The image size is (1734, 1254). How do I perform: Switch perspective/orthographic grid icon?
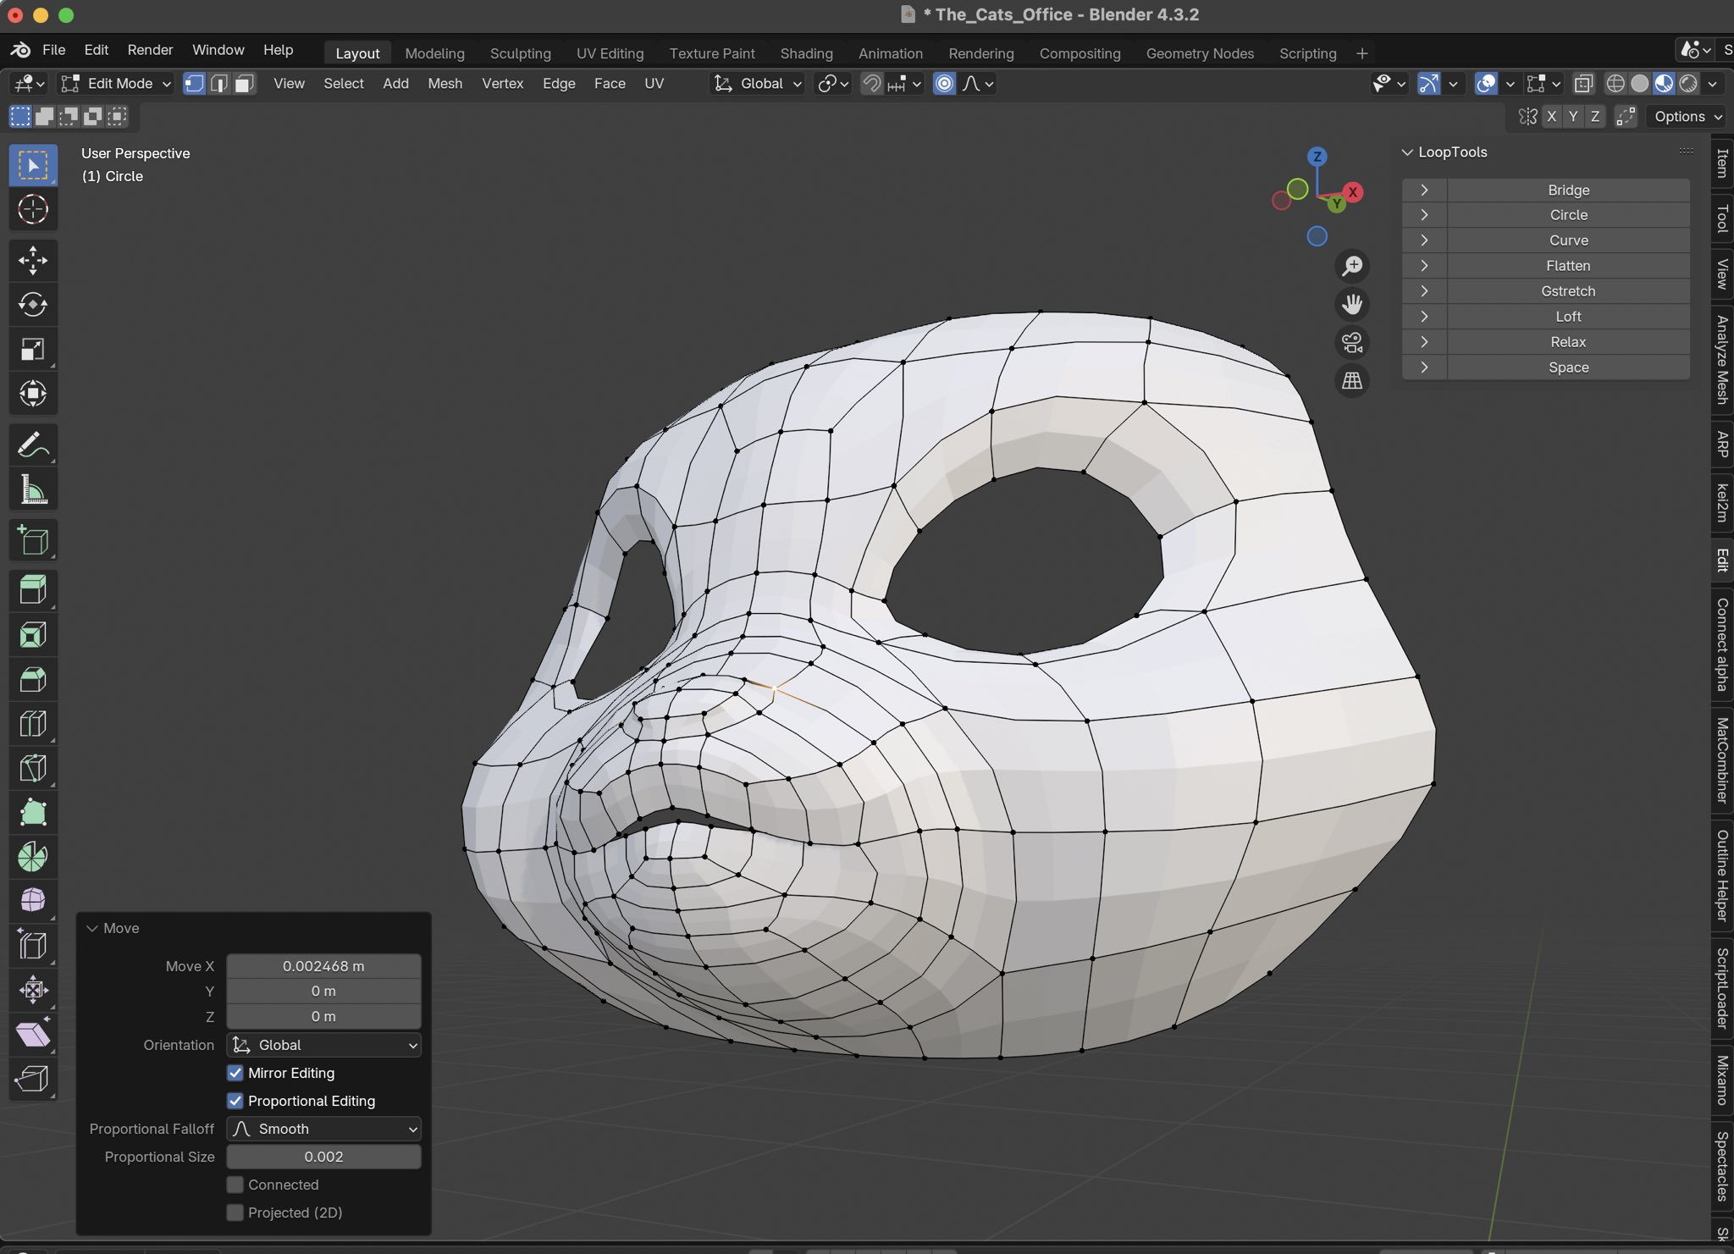click(x=1352, y=380)
